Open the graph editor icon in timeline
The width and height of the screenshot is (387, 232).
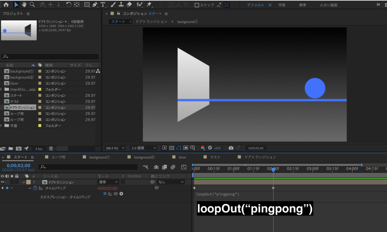pyautogui.click(x=184, y=167)
